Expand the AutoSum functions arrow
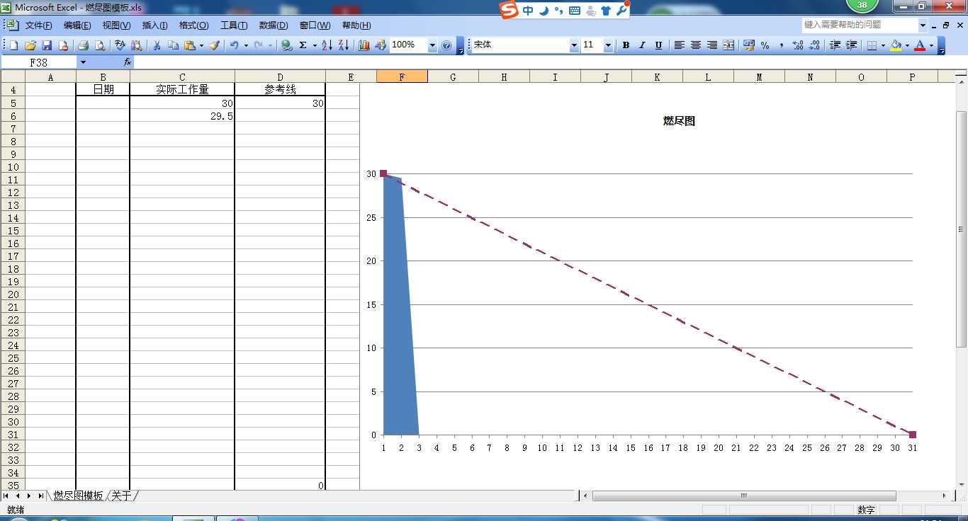The height and width of the screenshot is (521, 968). [315, 45]
